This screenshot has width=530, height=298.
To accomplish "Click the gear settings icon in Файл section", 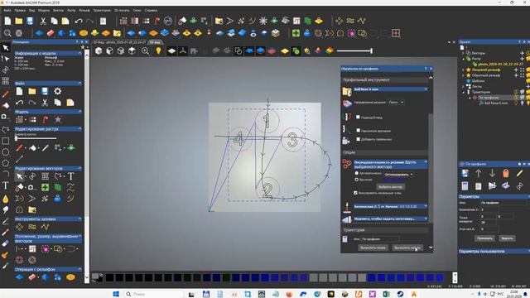I will [58, 91].
